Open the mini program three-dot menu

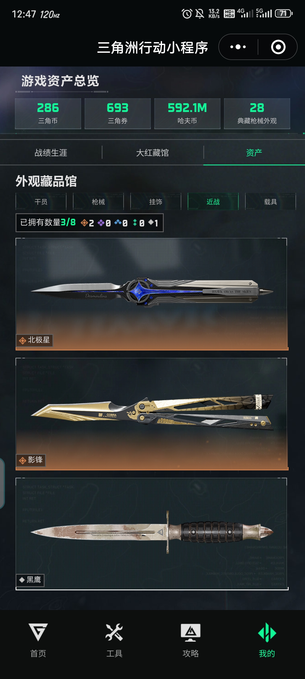point(238,47)
